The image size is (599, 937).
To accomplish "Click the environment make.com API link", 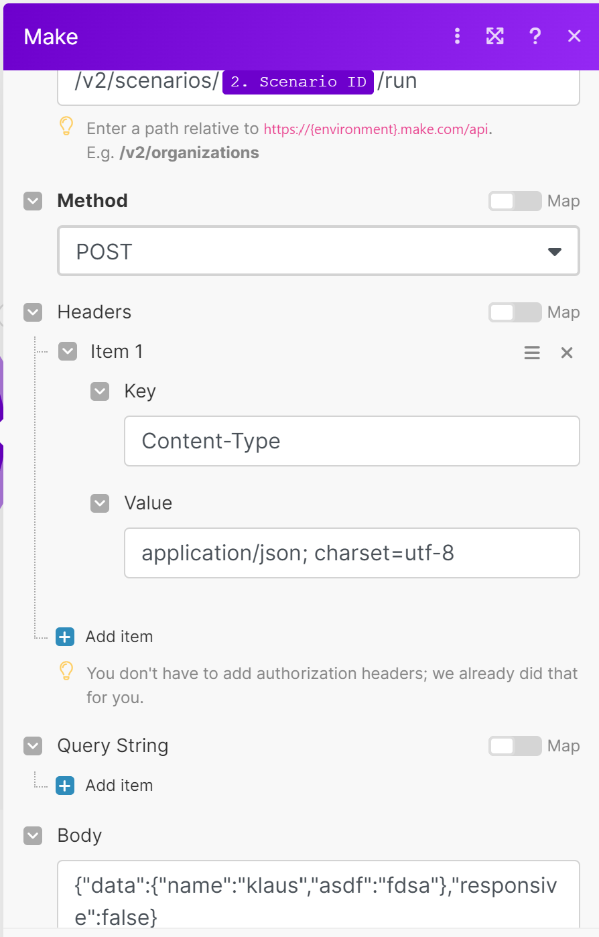I will click(x=375, y=129).
